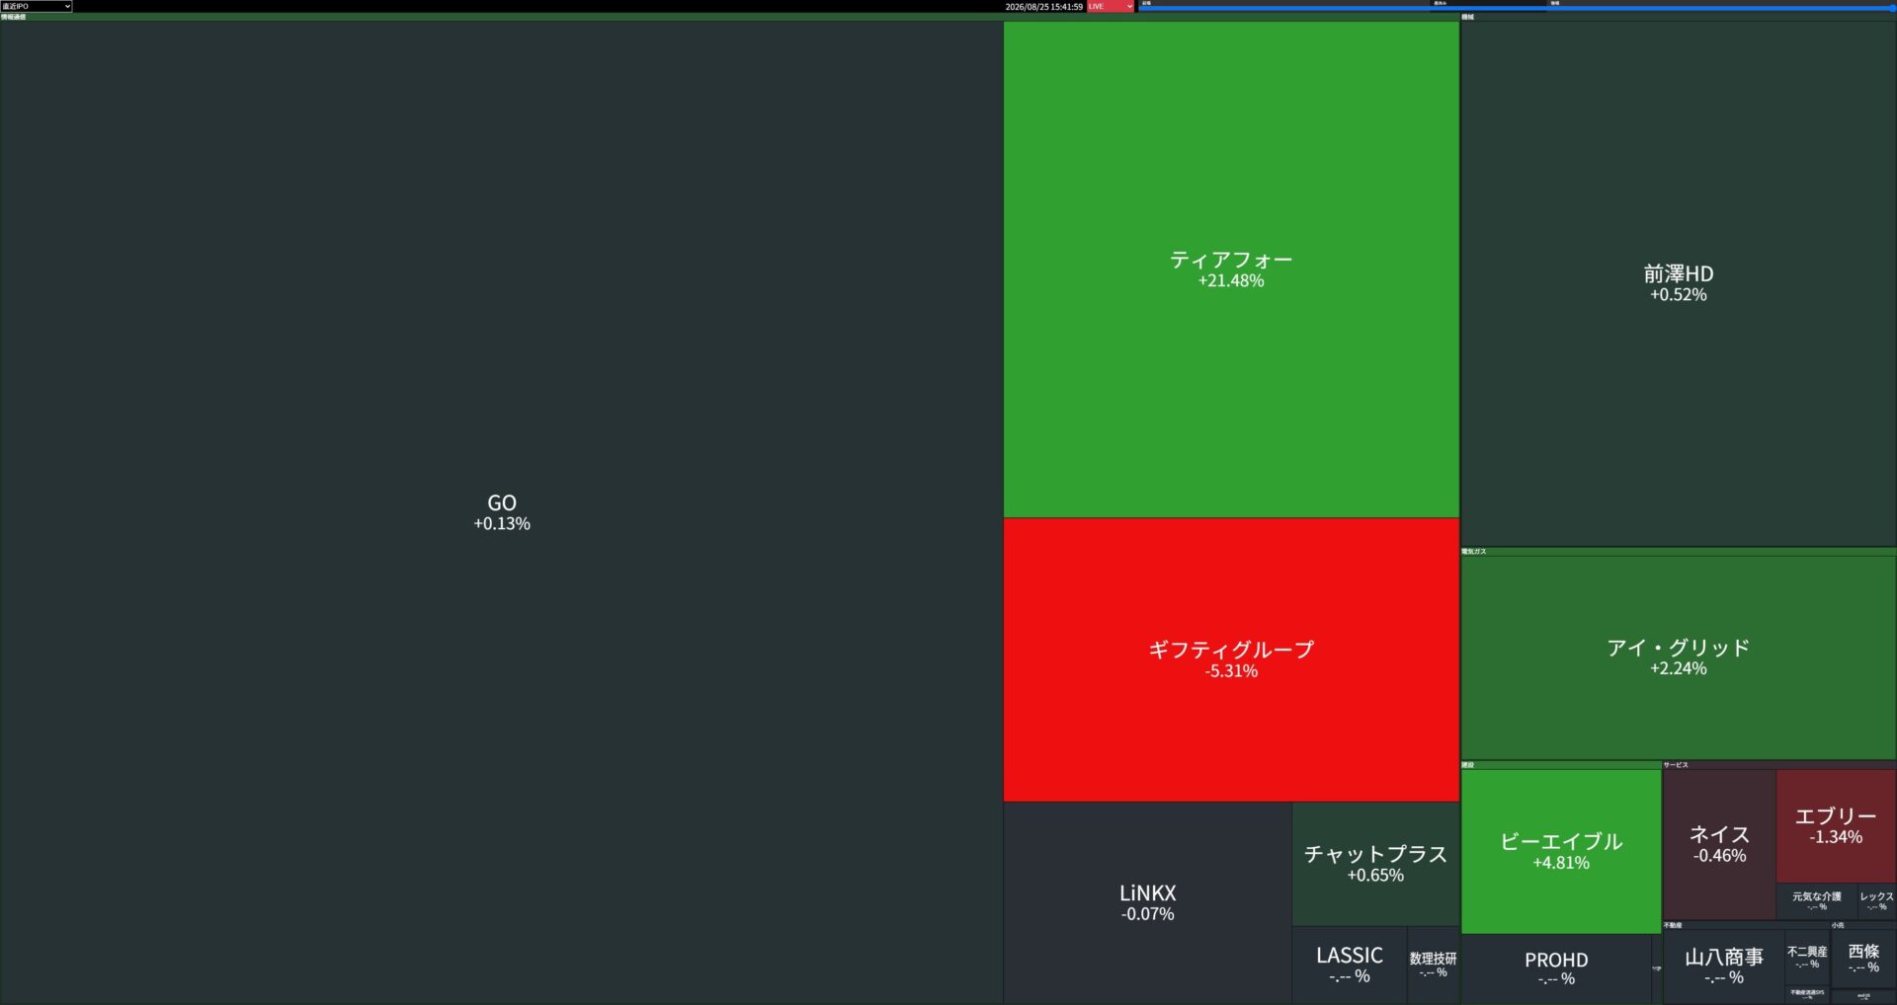
Task: Click the 西條 stock tile
Action: (1863, 958)
